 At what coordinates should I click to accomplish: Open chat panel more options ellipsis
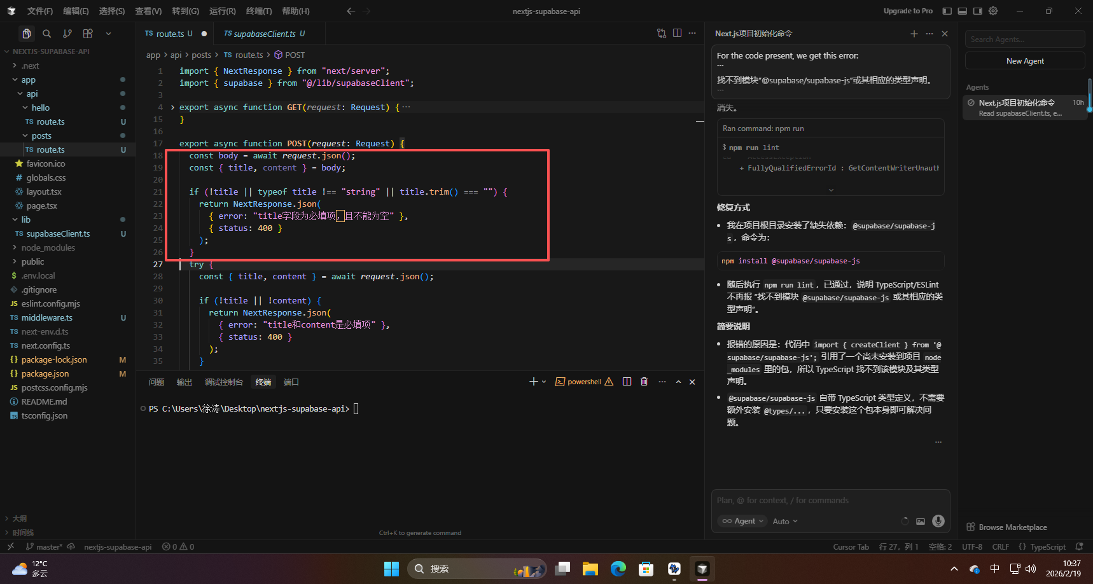click(x=929, y=34)
